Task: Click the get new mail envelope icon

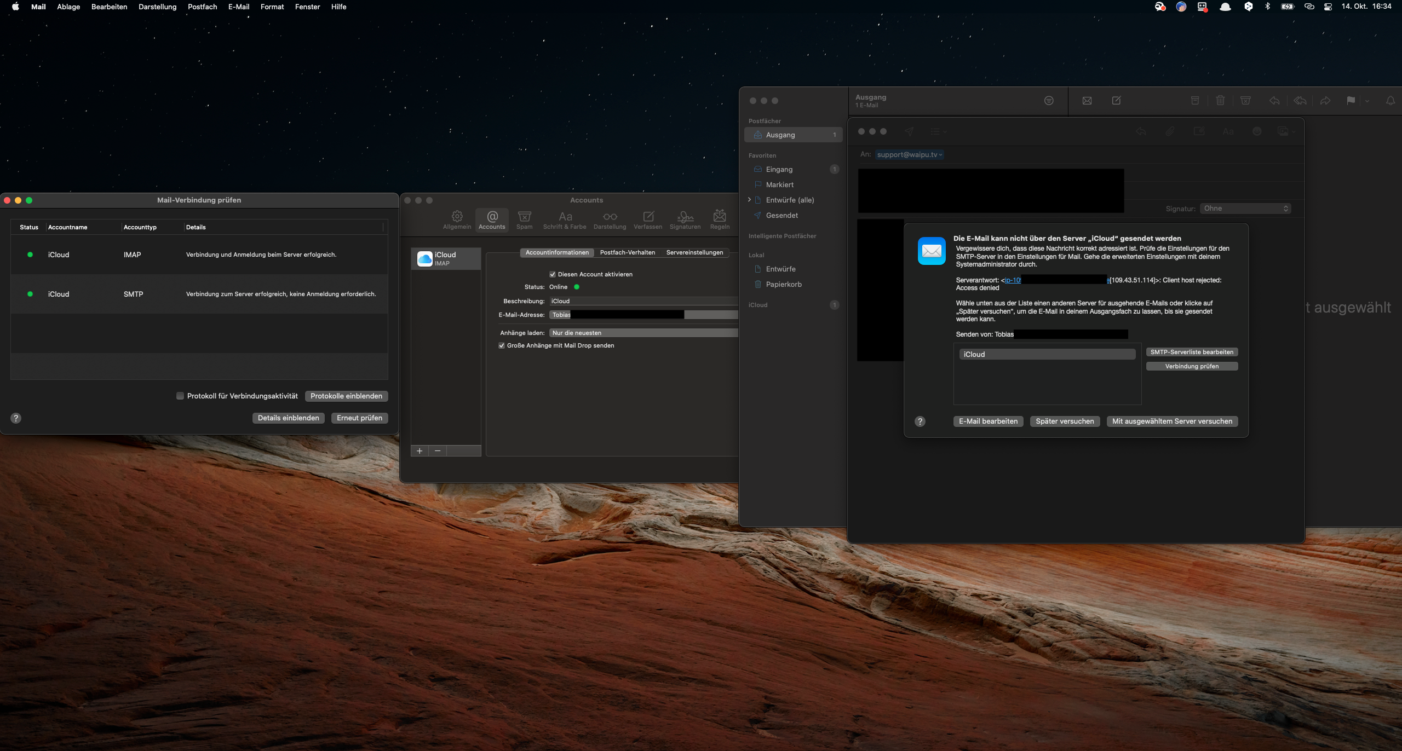Action: 1087,101
